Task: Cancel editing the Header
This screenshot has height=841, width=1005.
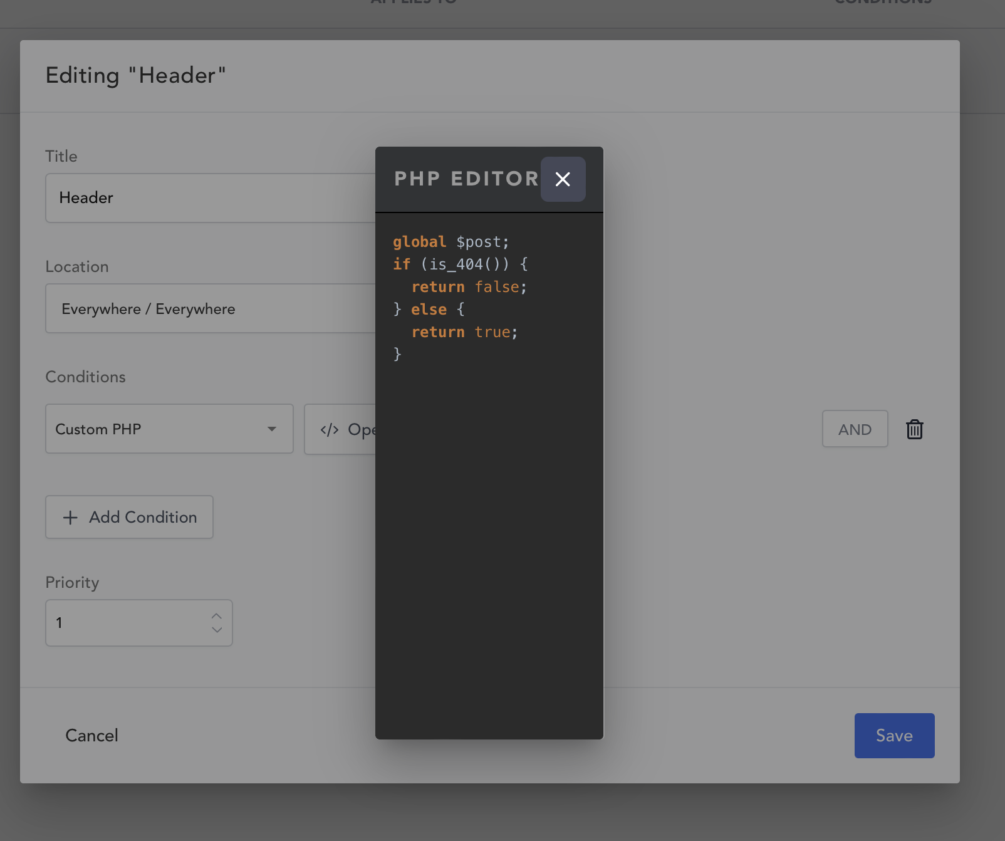Action: [x=91, y=735]
